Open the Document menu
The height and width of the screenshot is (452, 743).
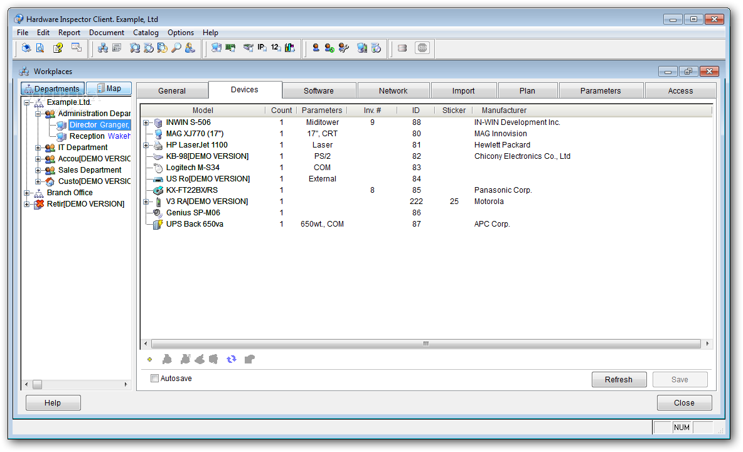pyautogui.click(x=107, y=33)
